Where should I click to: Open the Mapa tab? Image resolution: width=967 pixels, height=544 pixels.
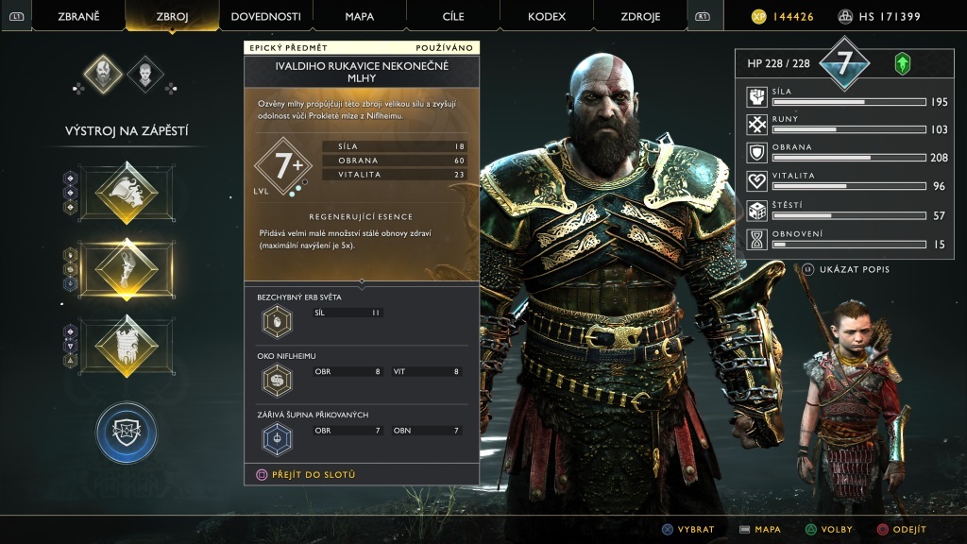pyautogui.click(x=360, y=16)
